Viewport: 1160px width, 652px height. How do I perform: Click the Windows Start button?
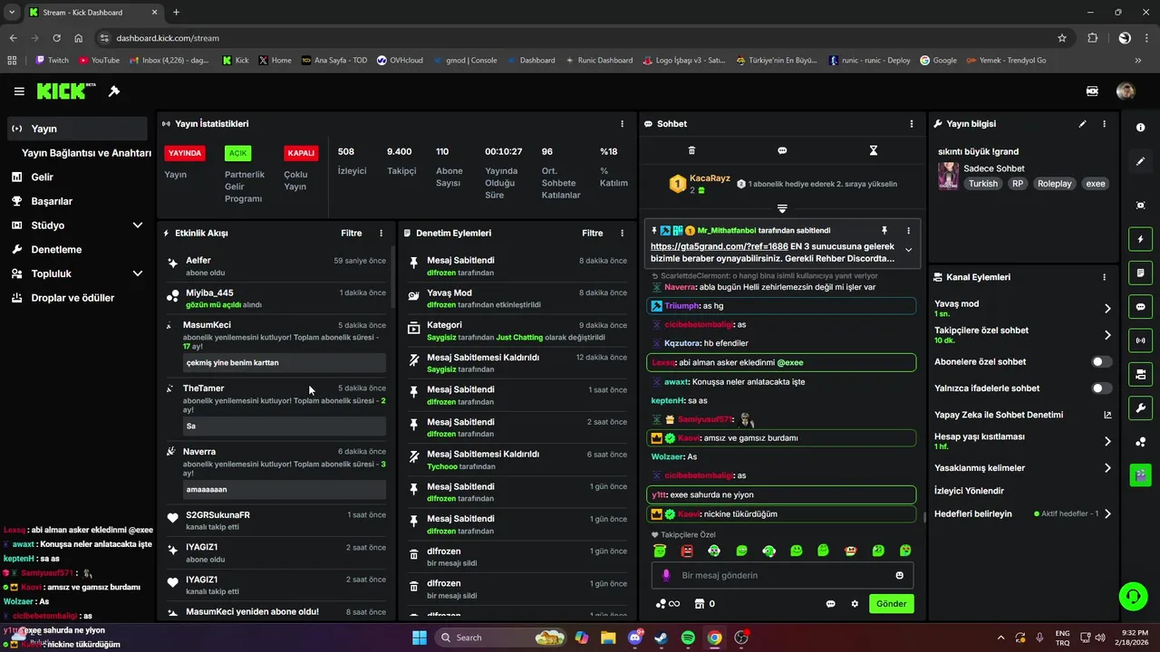coord(420,638)
